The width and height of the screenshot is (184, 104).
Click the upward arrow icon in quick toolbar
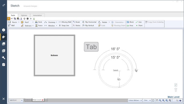[x=24, y=19]
